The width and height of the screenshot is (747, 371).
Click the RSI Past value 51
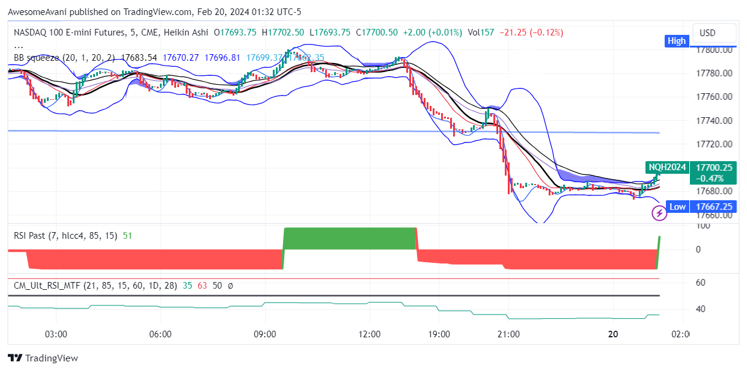click(127, 236)
